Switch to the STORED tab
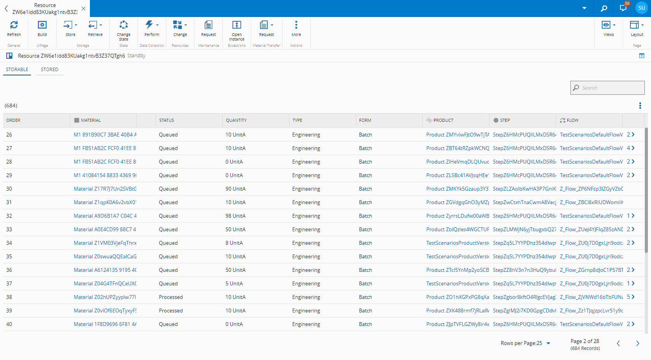Image resolution: width=651 pixels, height=360 pixels. point(49,70)
